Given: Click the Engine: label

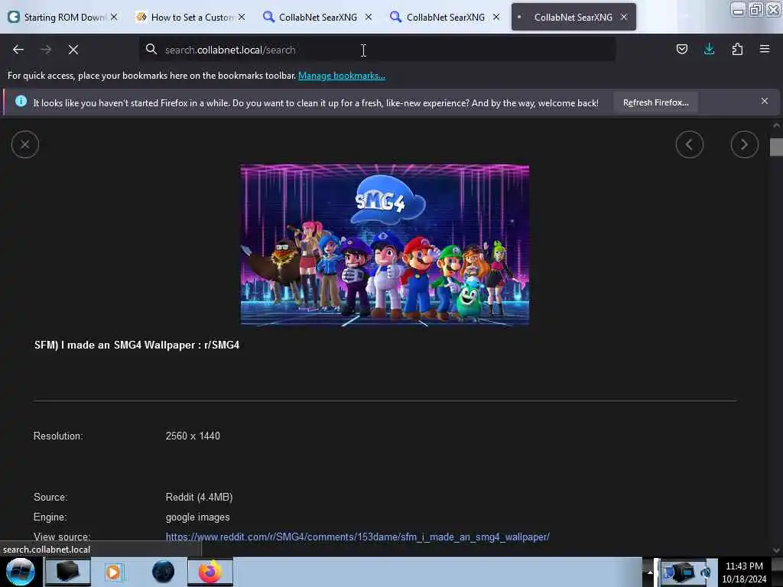Looking at the screenshot, I should pos(50,517).
